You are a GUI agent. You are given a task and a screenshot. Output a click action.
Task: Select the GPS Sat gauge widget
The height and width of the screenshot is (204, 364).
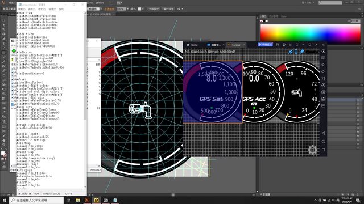(x=213, y=92)
